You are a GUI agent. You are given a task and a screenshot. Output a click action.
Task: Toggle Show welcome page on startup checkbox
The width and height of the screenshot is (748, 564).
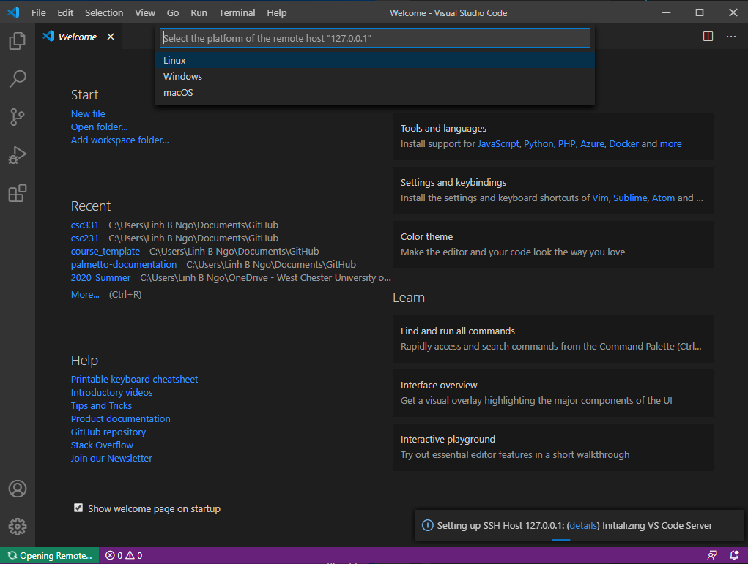(78, 508)
